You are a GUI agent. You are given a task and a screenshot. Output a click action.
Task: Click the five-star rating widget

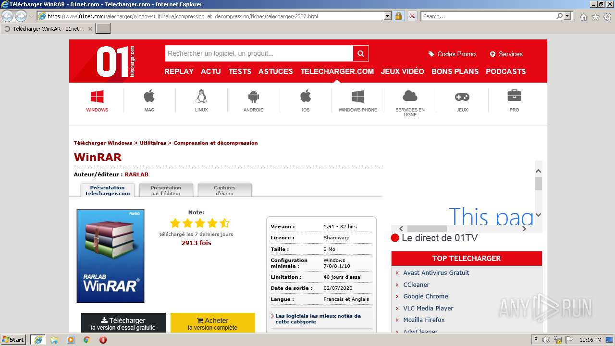coord(200,223)
